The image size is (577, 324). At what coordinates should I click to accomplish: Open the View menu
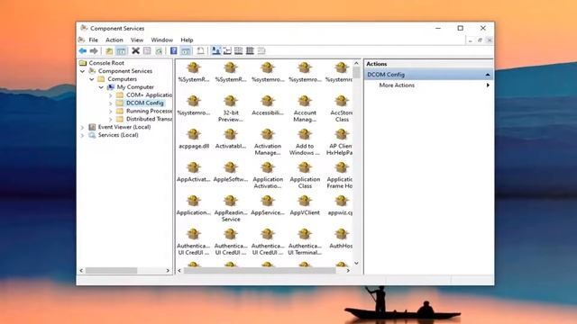coord(137,40)
